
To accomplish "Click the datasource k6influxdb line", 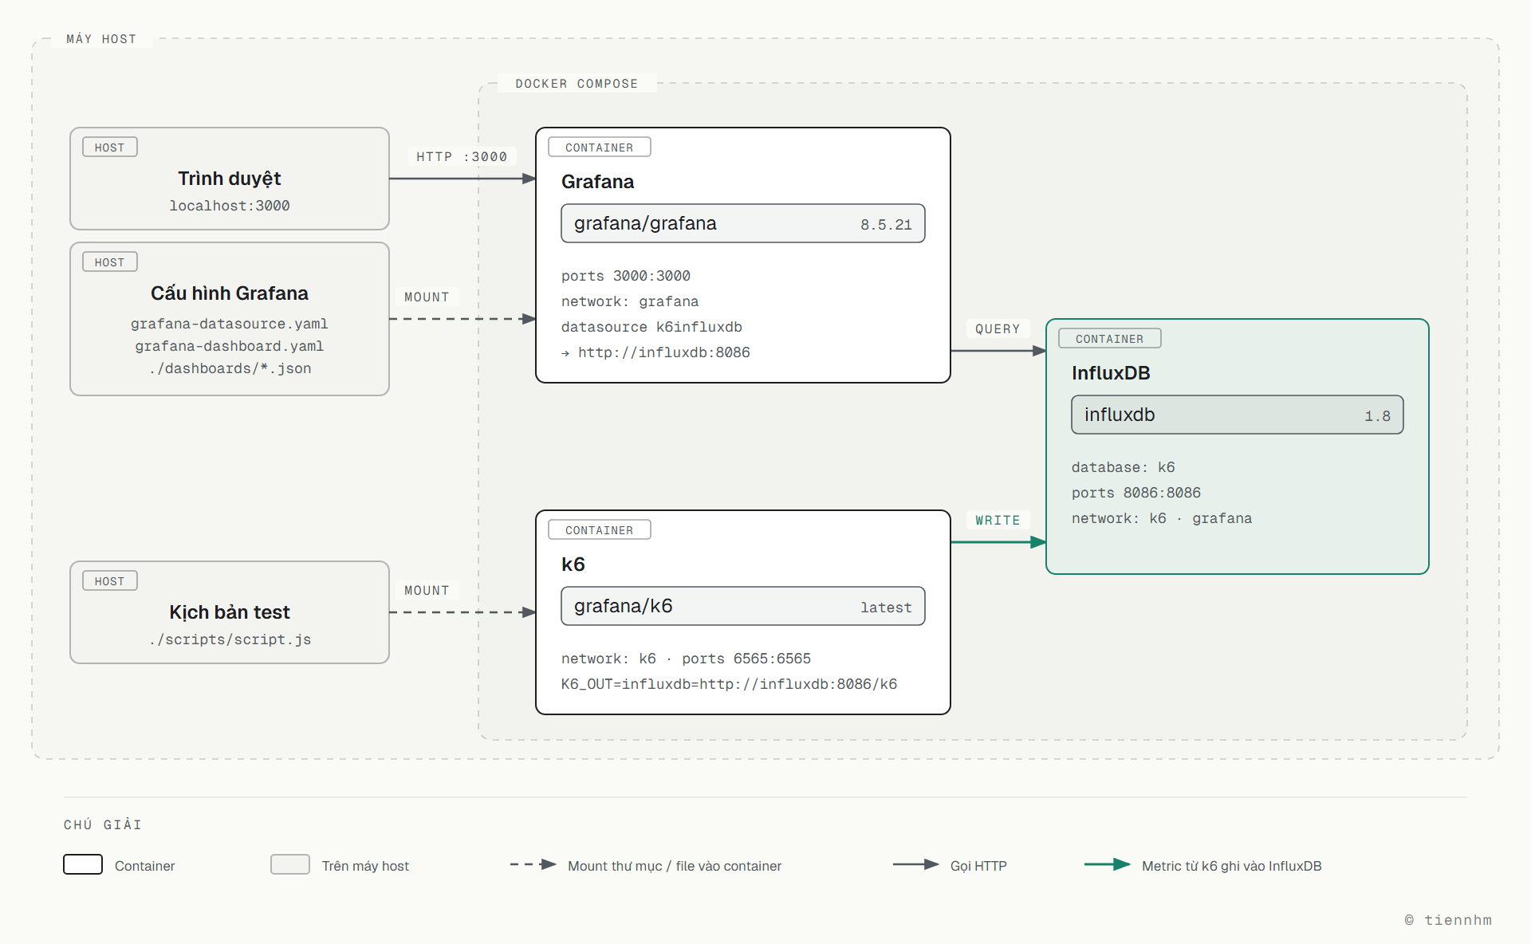I will [x=651, y=327].
